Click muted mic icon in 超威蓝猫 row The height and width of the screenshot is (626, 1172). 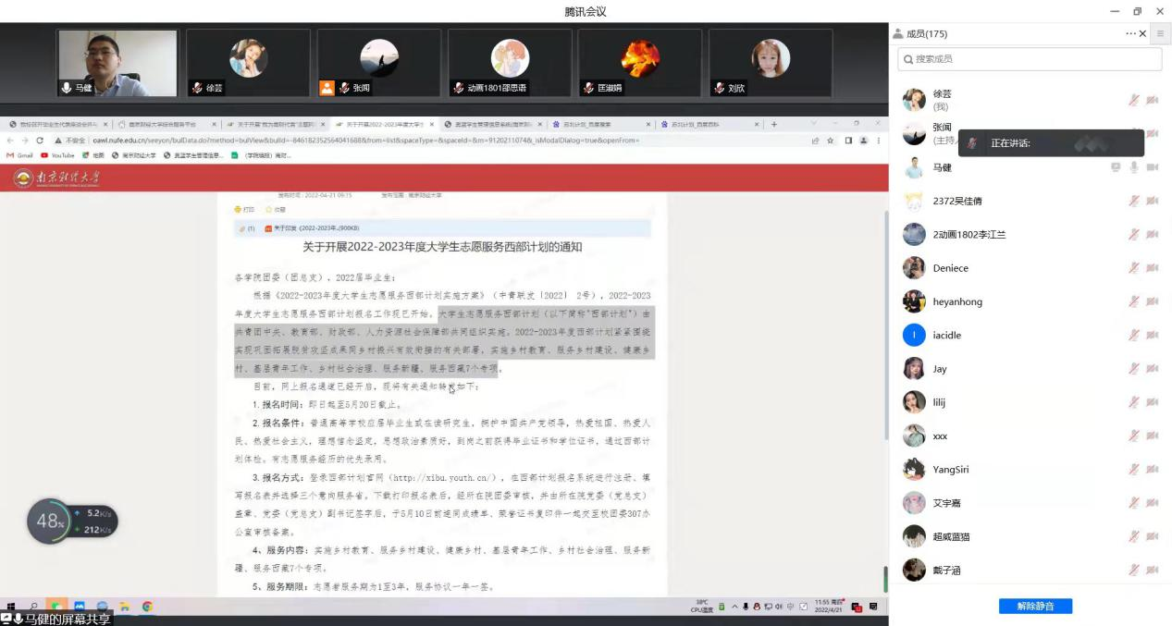(1134, 536)
